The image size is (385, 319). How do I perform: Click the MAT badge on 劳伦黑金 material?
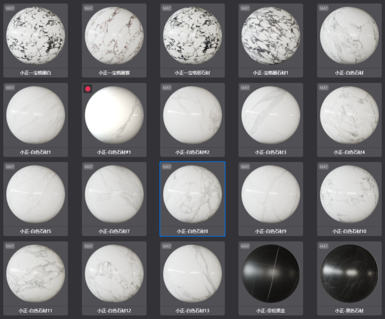pos(245,246)
